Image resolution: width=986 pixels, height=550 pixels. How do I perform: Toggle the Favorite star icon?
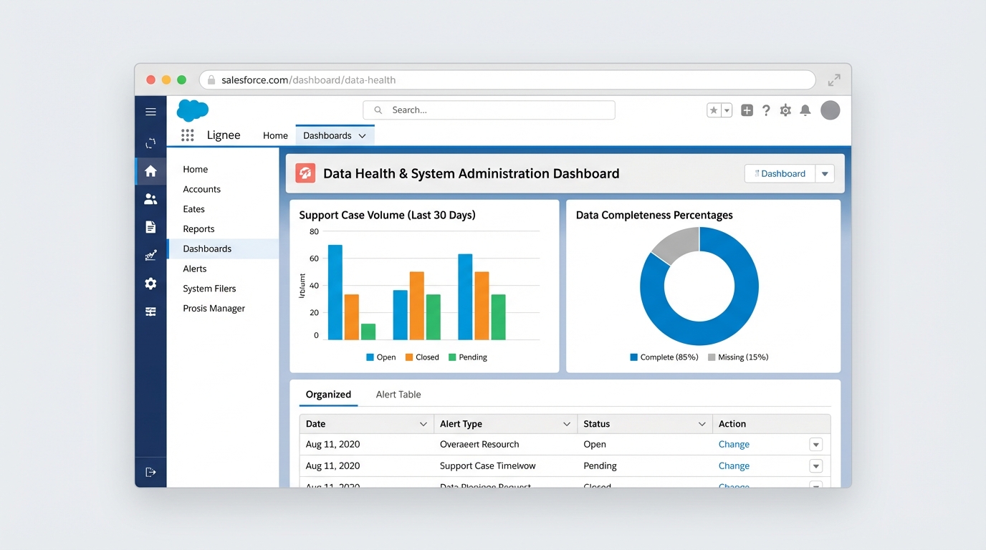point(715,110)
